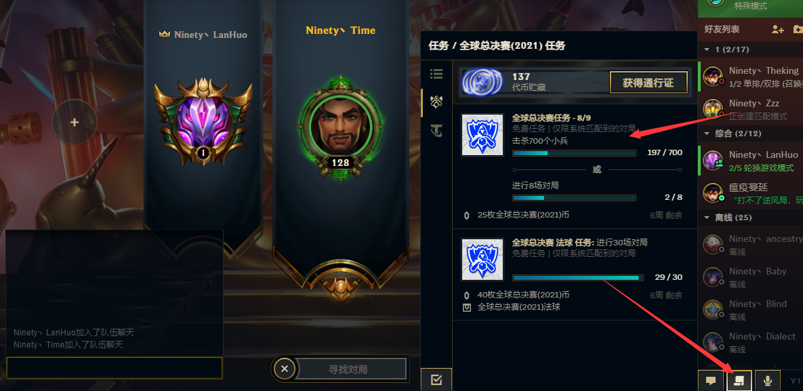Viewport: 803px width, 391px height.
Task: Select friend Ninety丶Theking in list
Action: [750, 76]
